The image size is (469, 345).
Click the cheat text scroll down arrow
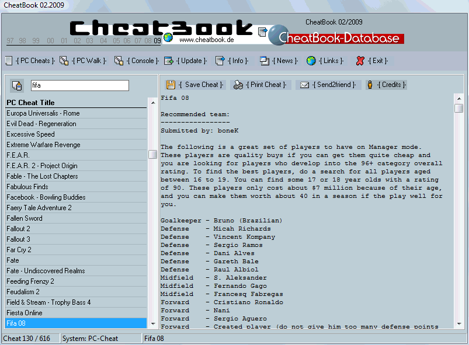click(x=459, y=324)
